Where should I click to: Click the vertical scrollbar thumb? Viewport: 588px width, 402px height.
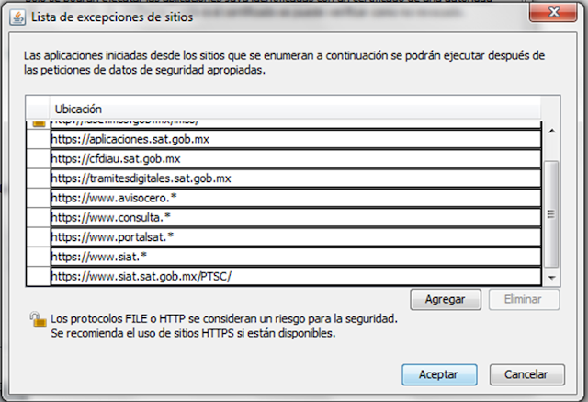click(x=551, y=214)
